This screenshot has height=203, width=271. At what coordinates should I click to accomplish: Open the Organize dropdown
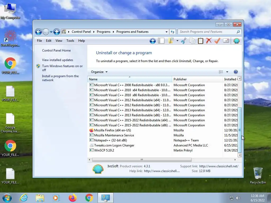99,72
